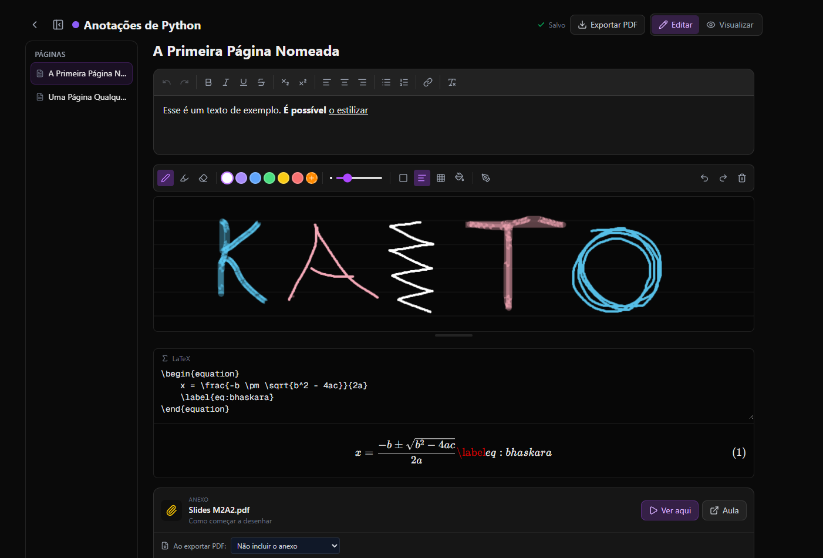Click the pen-nib tool icon
The height and width of the screenshot is (558, 823).
486,178
